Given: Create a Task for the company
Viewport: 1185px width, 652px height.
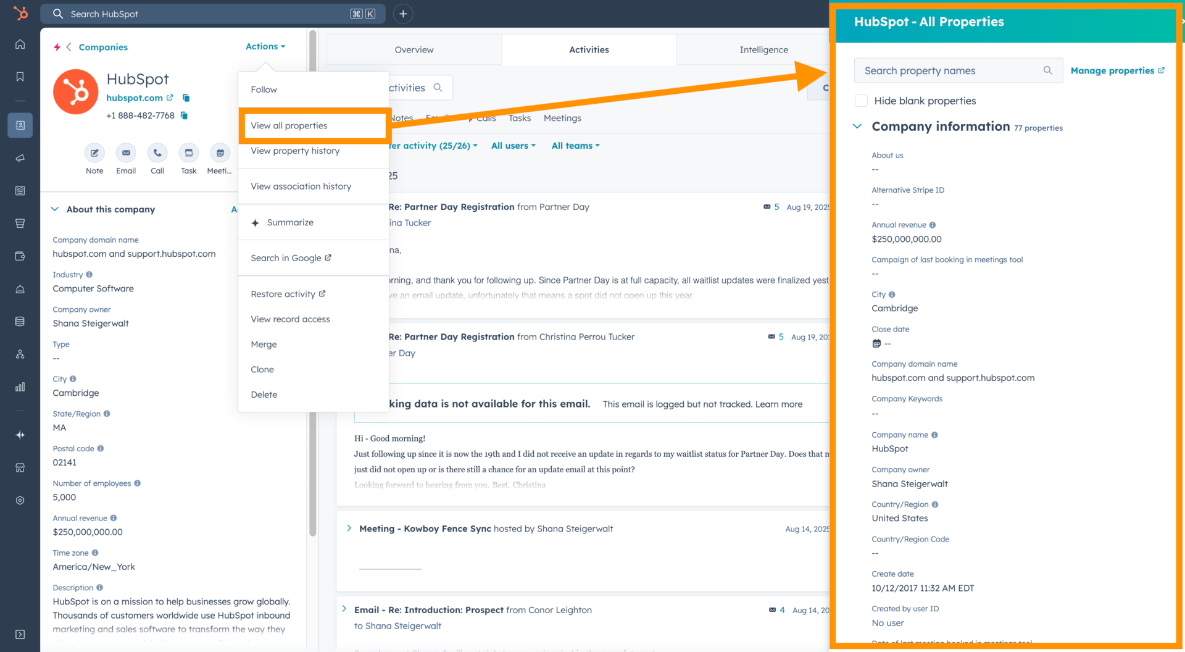Looking at the screenshot, I should point(189,153).
